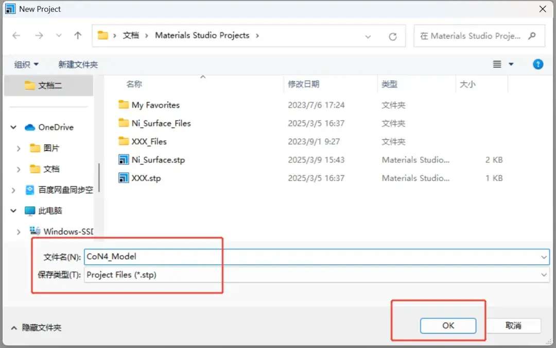Screen dimensions: 556x348
Task: Create a folder with 新建文件夹
Action: pos(78,64)
